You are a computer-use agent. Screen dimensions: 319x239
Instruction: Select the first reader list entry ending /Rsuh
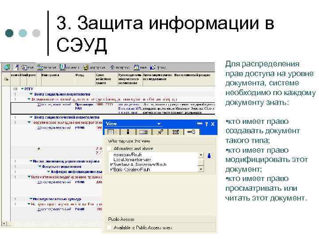click(127, 154)
